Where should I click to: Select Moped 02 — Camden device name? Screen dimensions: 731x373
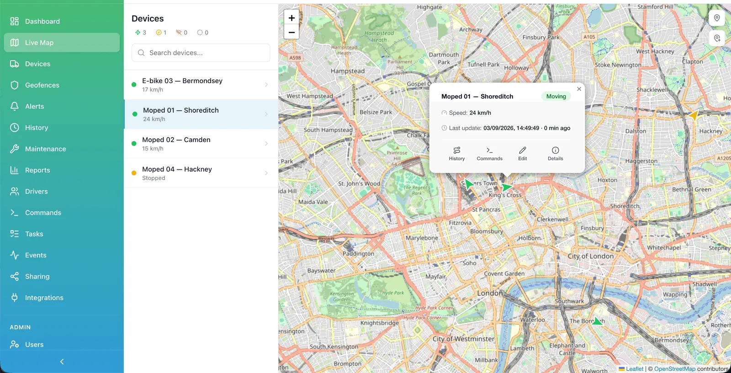coord(176,140)
